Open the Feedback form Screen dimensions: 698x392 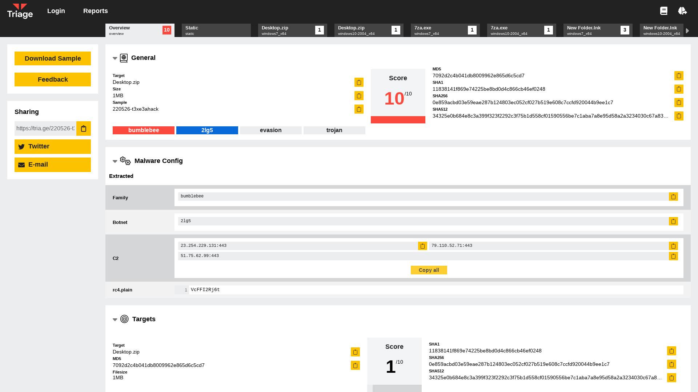53,79
